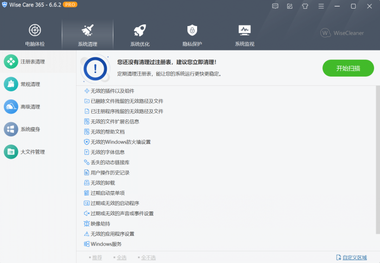
Task: Click the file icon beside 已注册程序残留的无效路径及文件
Action: tap(86, 111)
